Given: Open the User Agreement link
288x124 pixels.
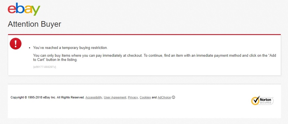Looking at the screenshot, I should click(115, 98).
